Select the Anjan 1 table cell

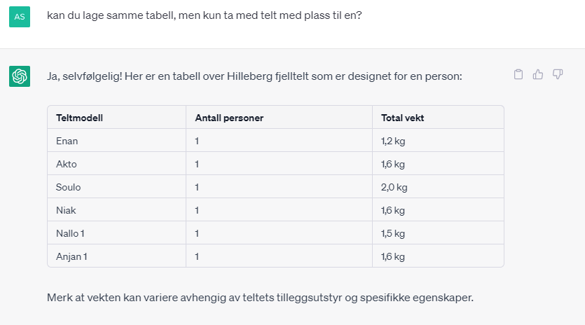click(71, 256)
